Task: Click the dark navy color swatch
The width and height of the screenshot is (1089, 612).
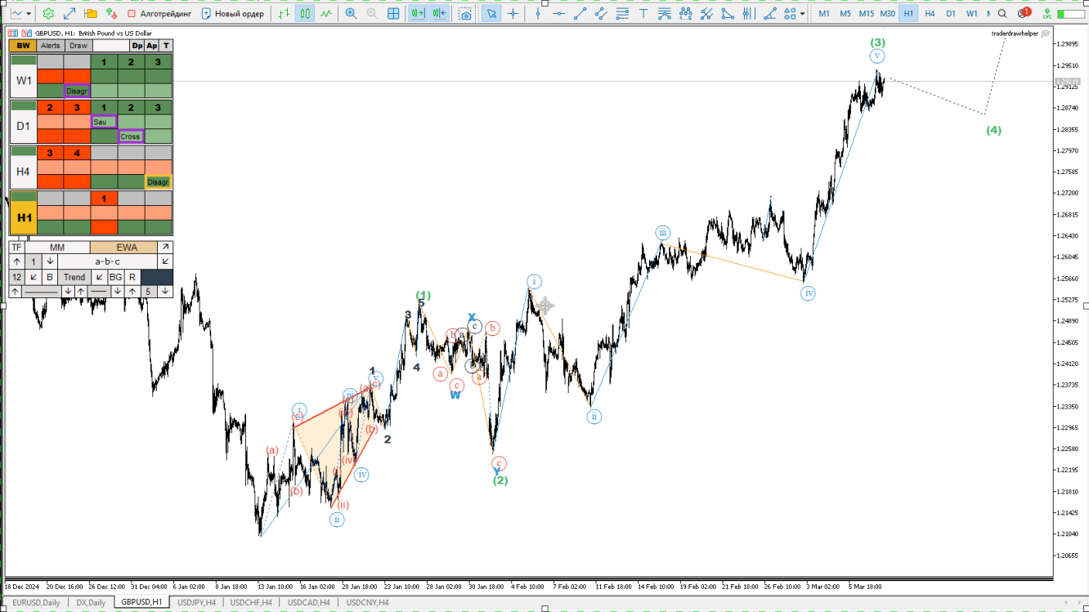Action: coord(157,277)
